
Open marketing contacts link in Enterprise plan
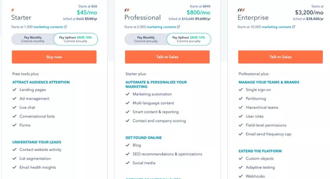276,27
